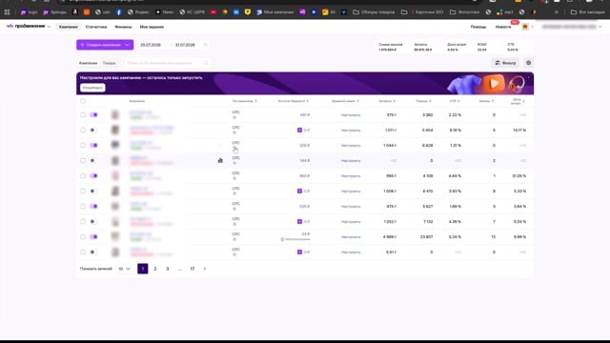Screen dimensions: 610x343
Task: Tick checkbox of row with 375 spend
Action: [x=83, y=115]
